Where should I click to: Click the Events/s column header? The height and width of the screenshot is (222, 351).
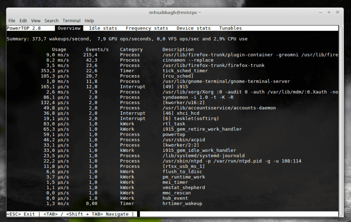97,50
